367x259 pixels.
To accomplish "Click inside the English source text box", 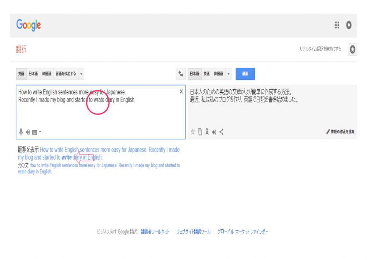I will (x=100, y=114).
